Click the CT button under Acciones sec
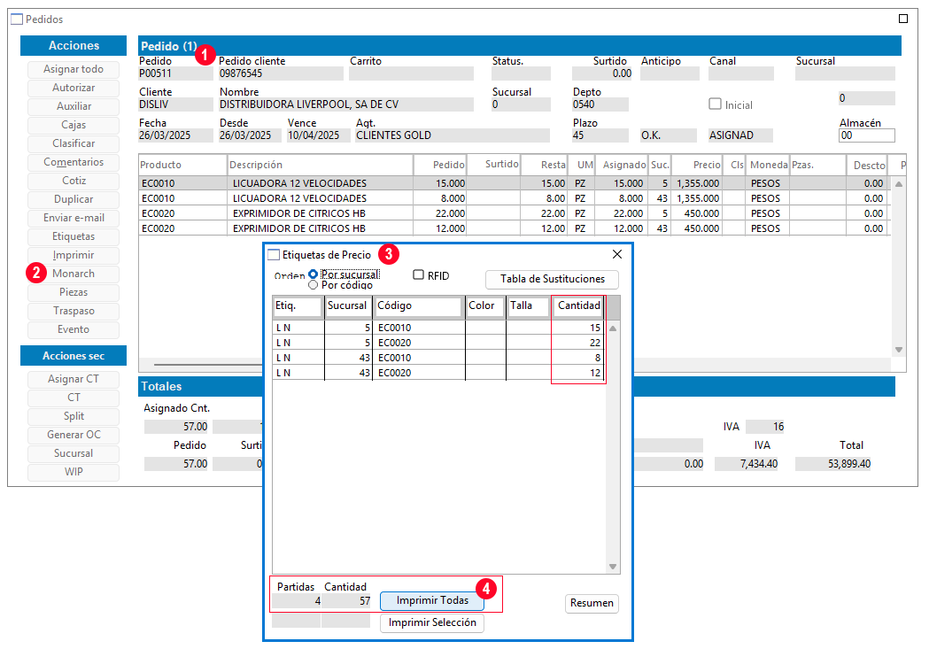This screenshot has width=929, height=649. tap(74, 398)
